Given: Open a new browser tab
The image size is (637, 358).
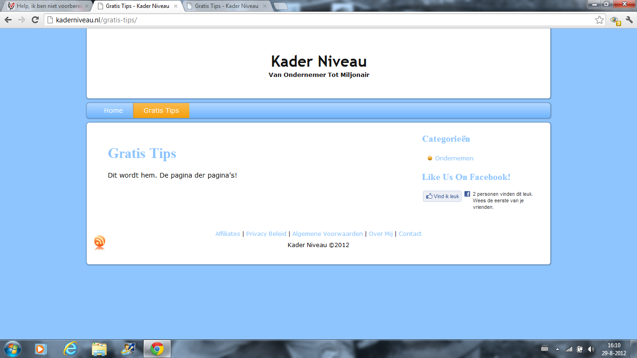Looking at the screenshot, I should click(x=280, y=6).
